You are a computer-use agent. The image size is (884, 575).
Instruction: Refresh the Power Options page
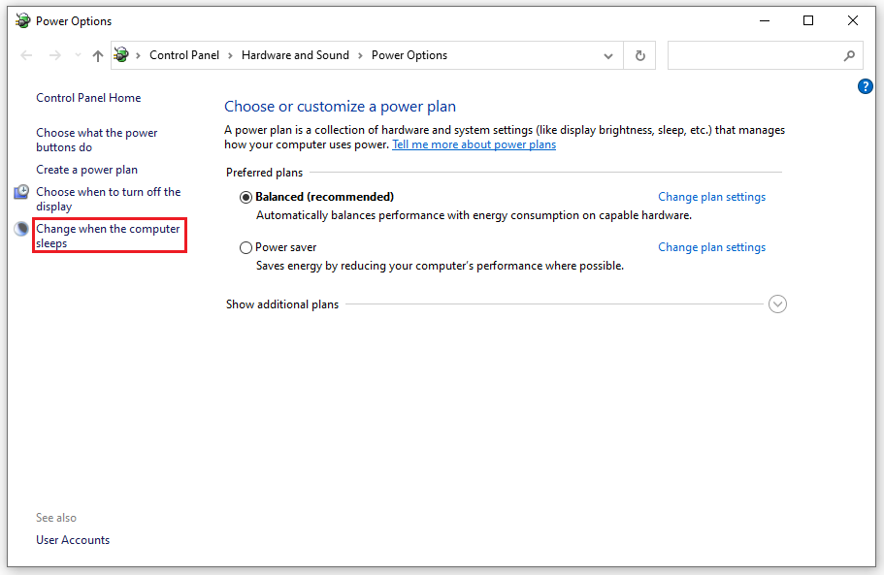tap(639, 56)
